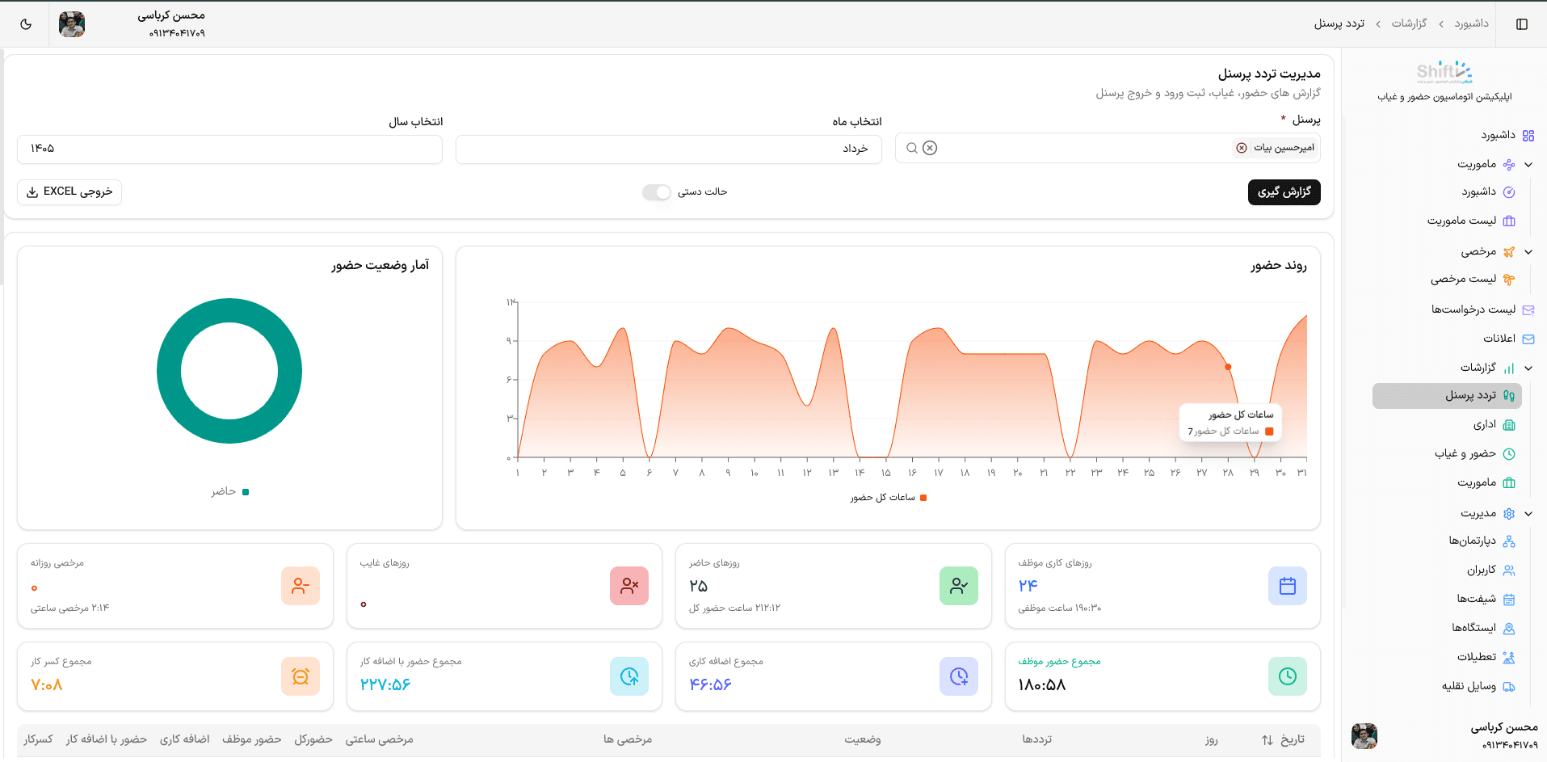Collapse the مرخصی sidebar group chevron
Viewport: 1547px width, 762px height.
1528,252
